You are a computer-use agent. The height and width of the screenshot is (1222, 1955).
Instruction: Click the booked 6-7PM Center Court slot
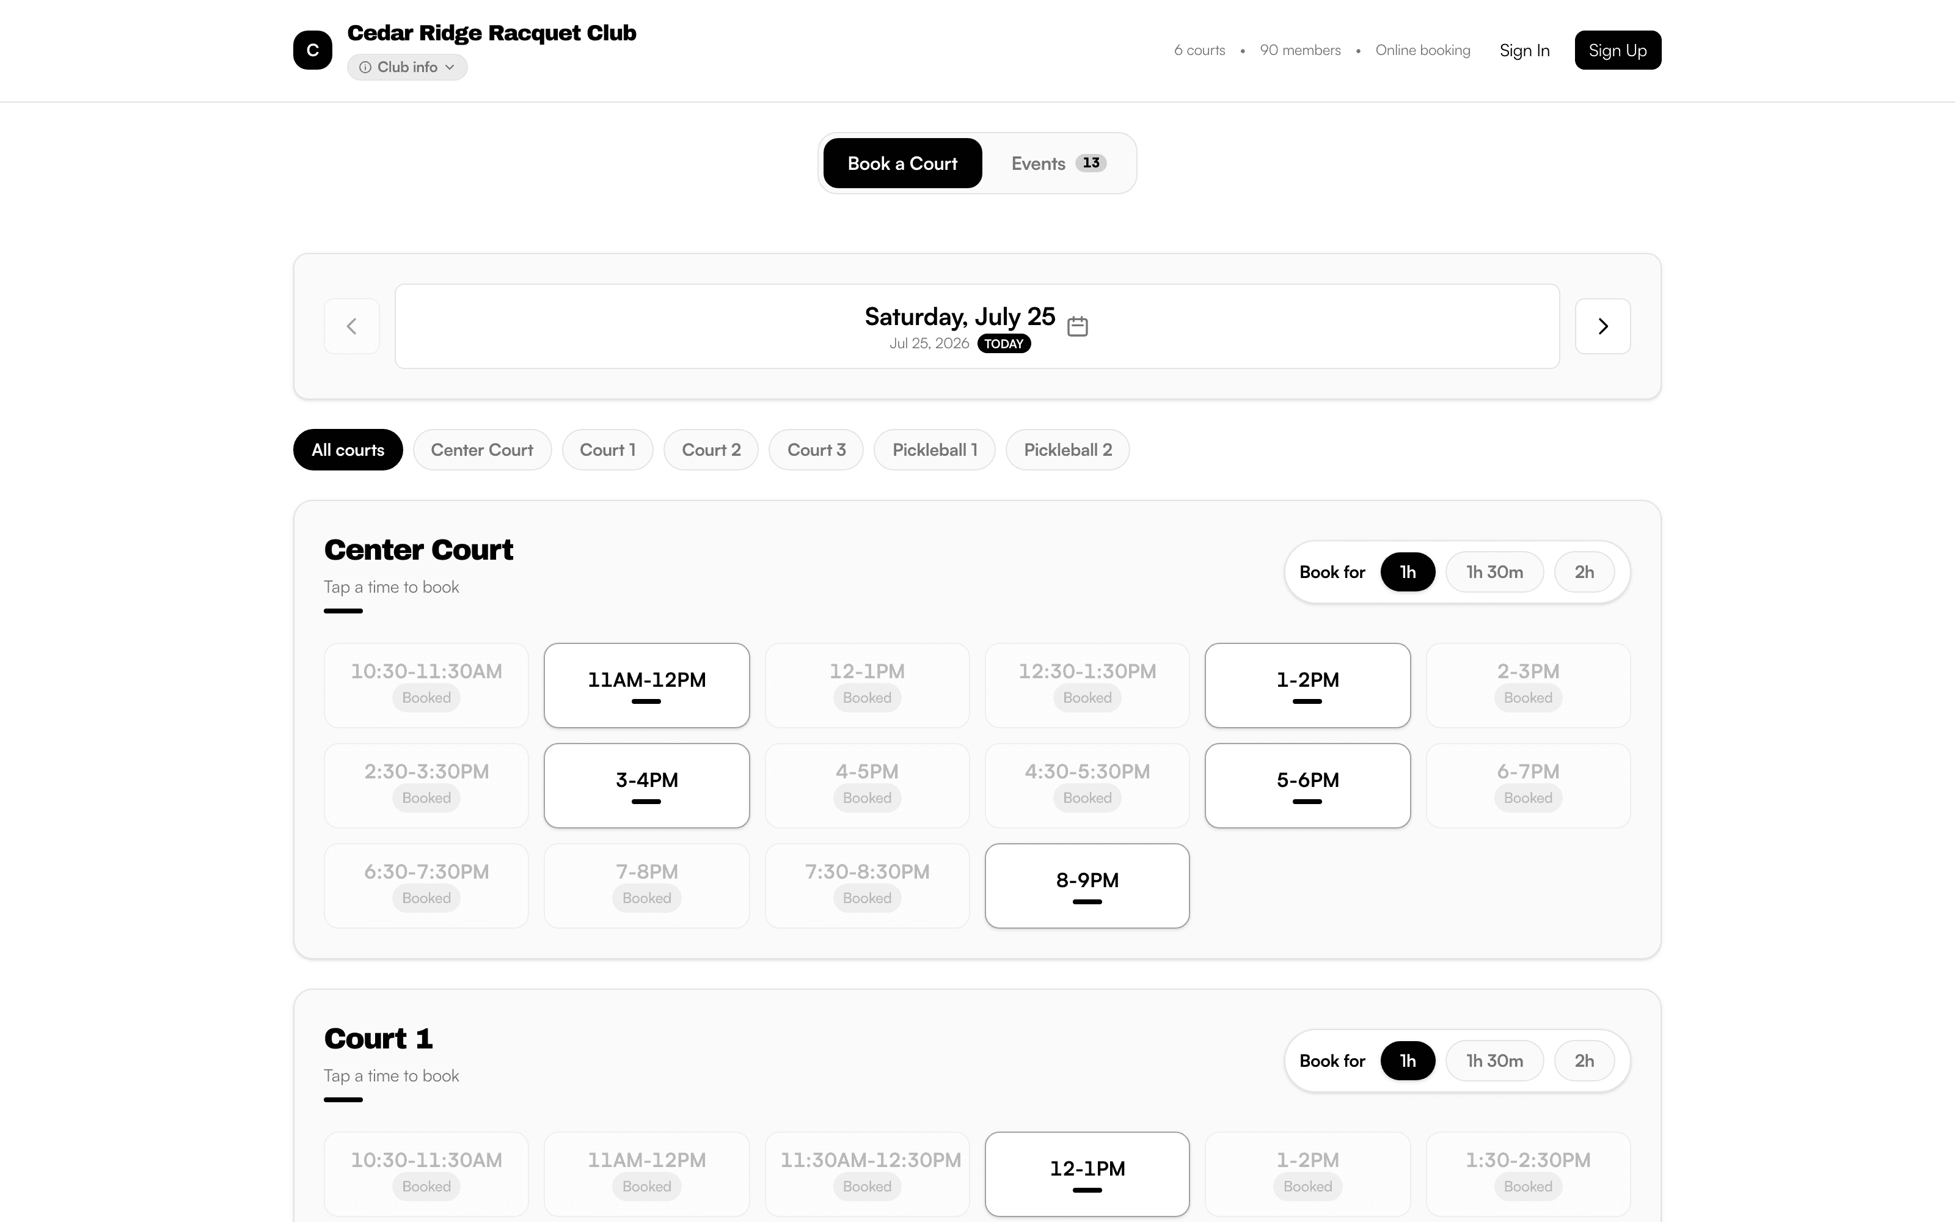tap(1527, 786)
